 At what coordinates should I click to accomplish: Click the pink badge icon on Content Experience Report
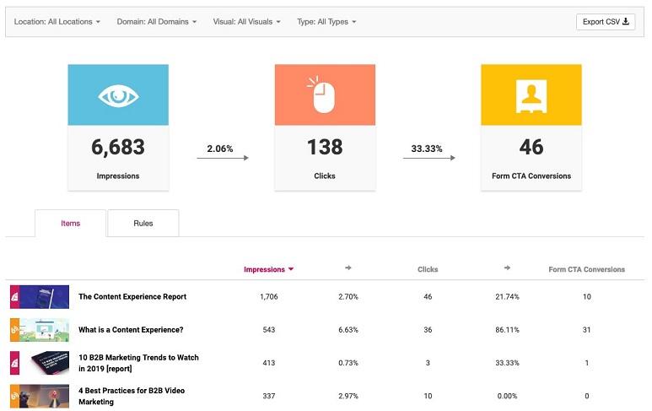[x=14, y=296]
